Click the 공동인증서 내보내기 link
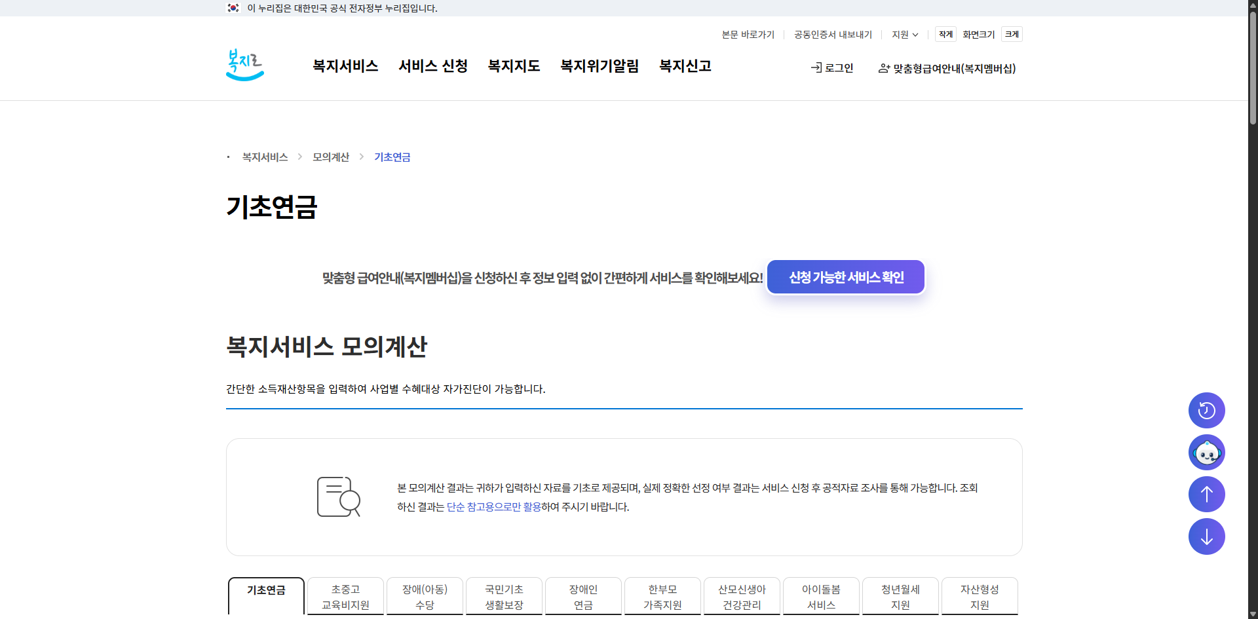 click(832, 34)
